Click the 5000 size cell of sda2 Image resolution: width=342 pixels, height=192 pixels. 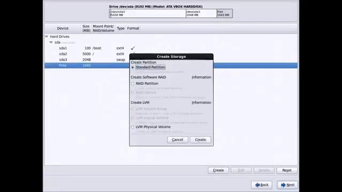pyautogui.click(x=87, y=54)
